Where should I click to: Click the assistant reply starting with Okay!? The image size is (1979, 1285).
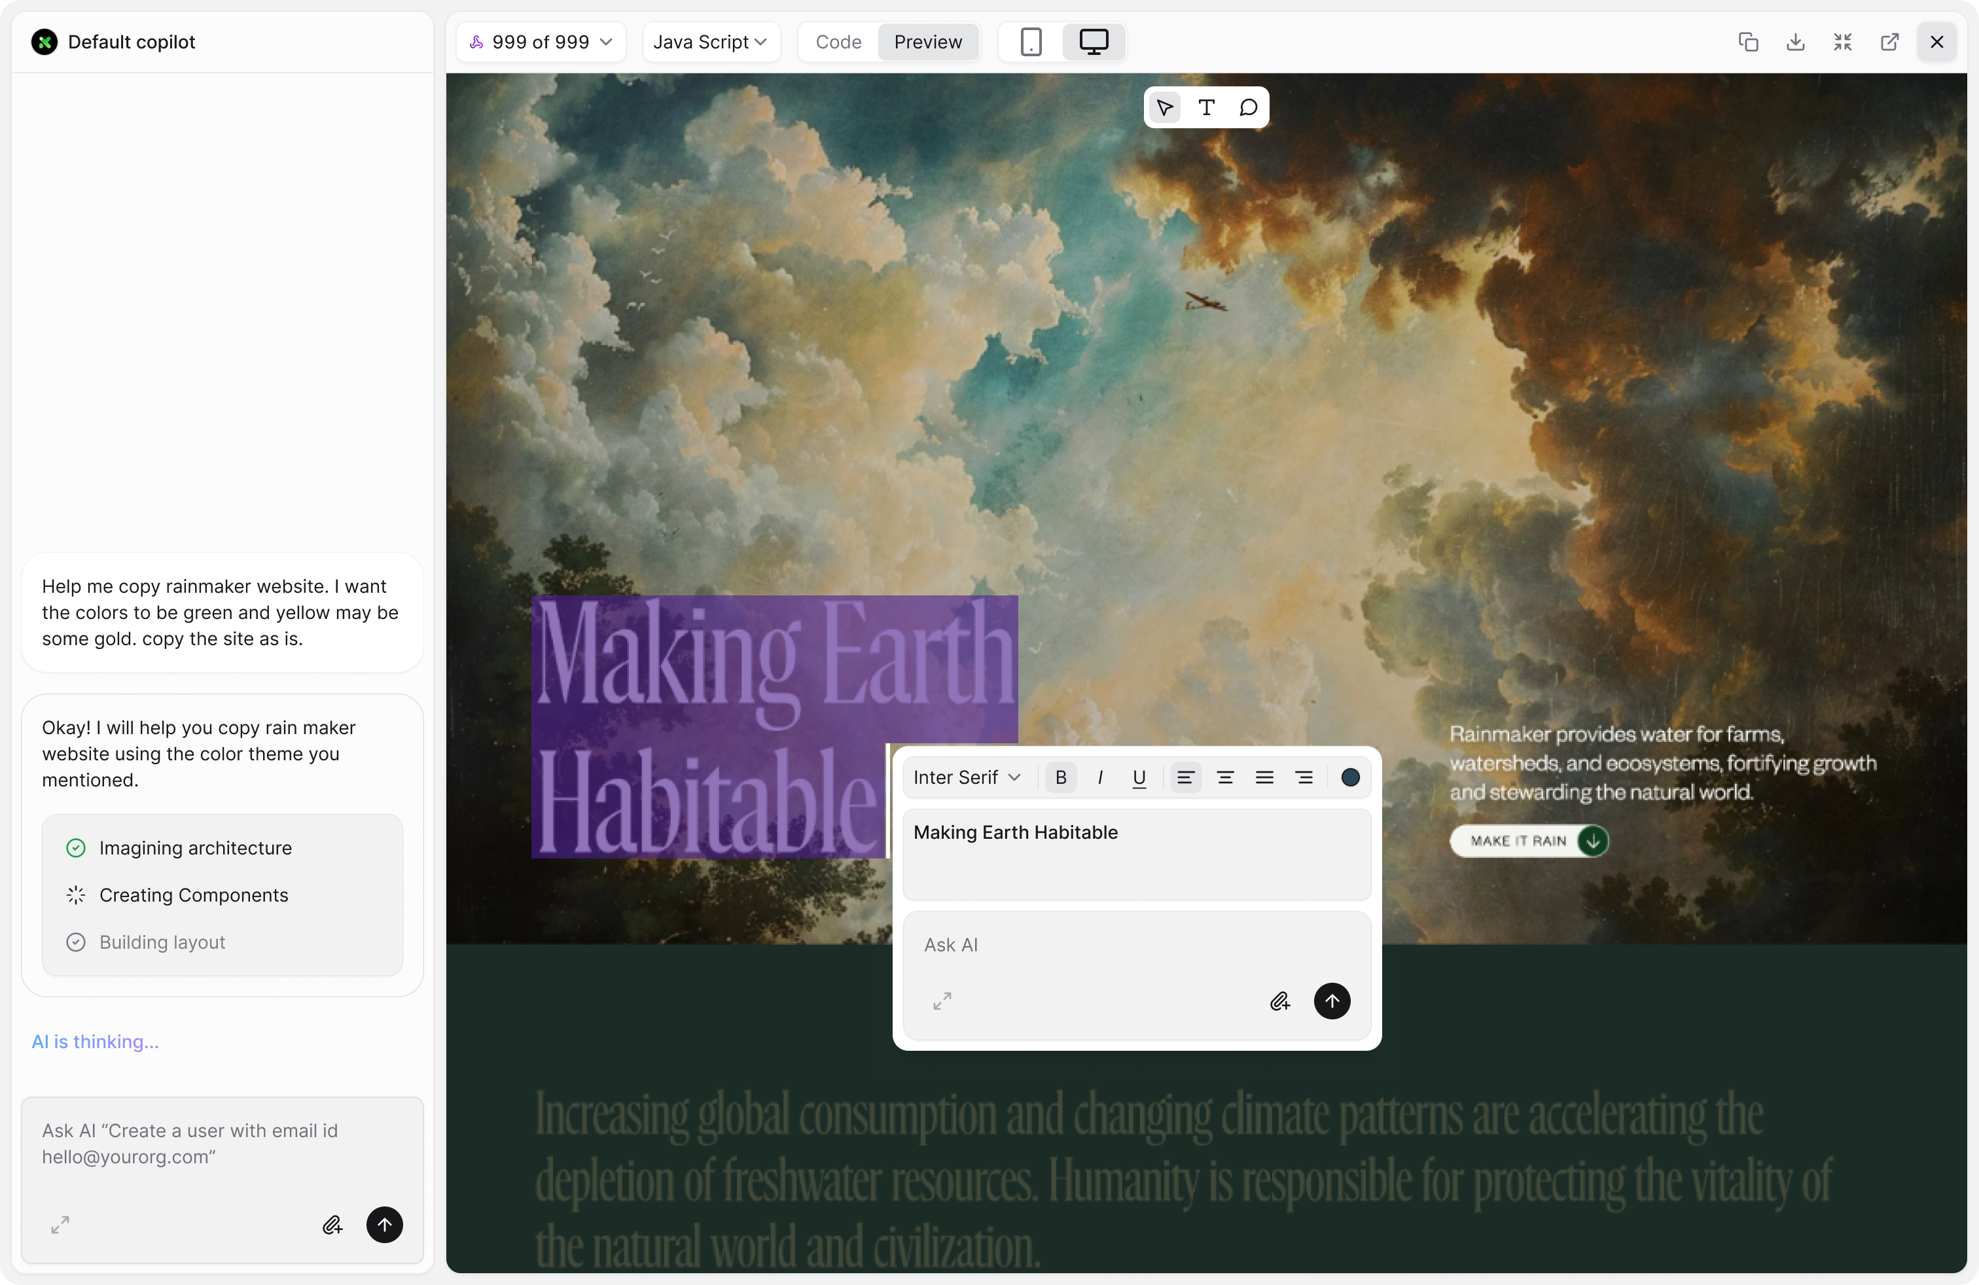pos(199,754)
